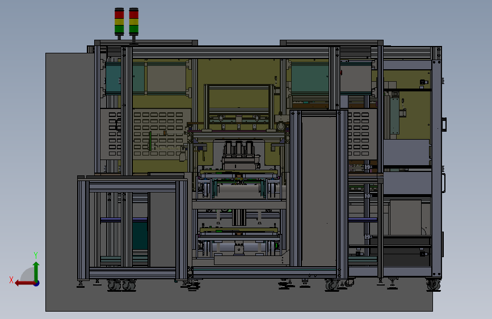Click the red X axis arrow of triad

24,283
